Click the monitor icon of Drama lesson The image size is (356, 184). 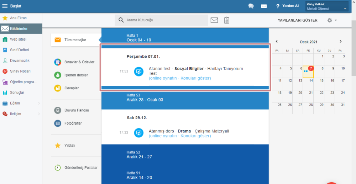click(139, 133)
